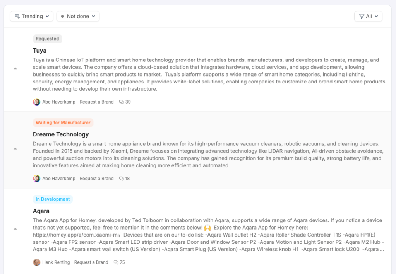Open Dreame Technology comments bubble icon
396x274 pixels.
(122, 179)
